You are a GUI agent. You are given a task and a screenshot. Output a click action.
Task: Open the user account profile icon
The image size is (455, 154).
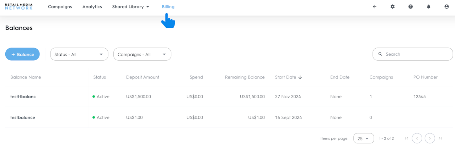(x=446, y=7)
